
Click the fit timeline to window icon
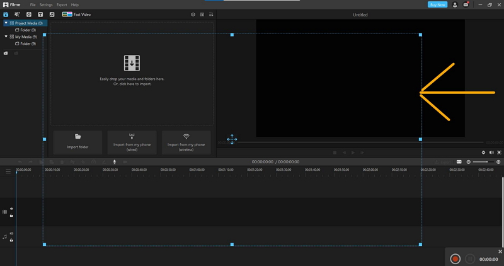(x=459, y=162)
